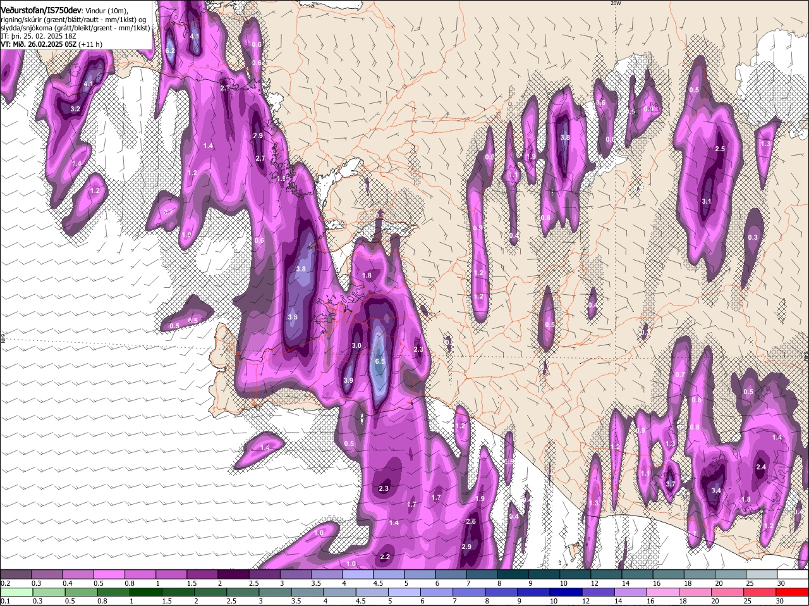Select the pink swatch between 18 and 20, green scale
This screenshot has width=809, height=606.
pos(695,592)
